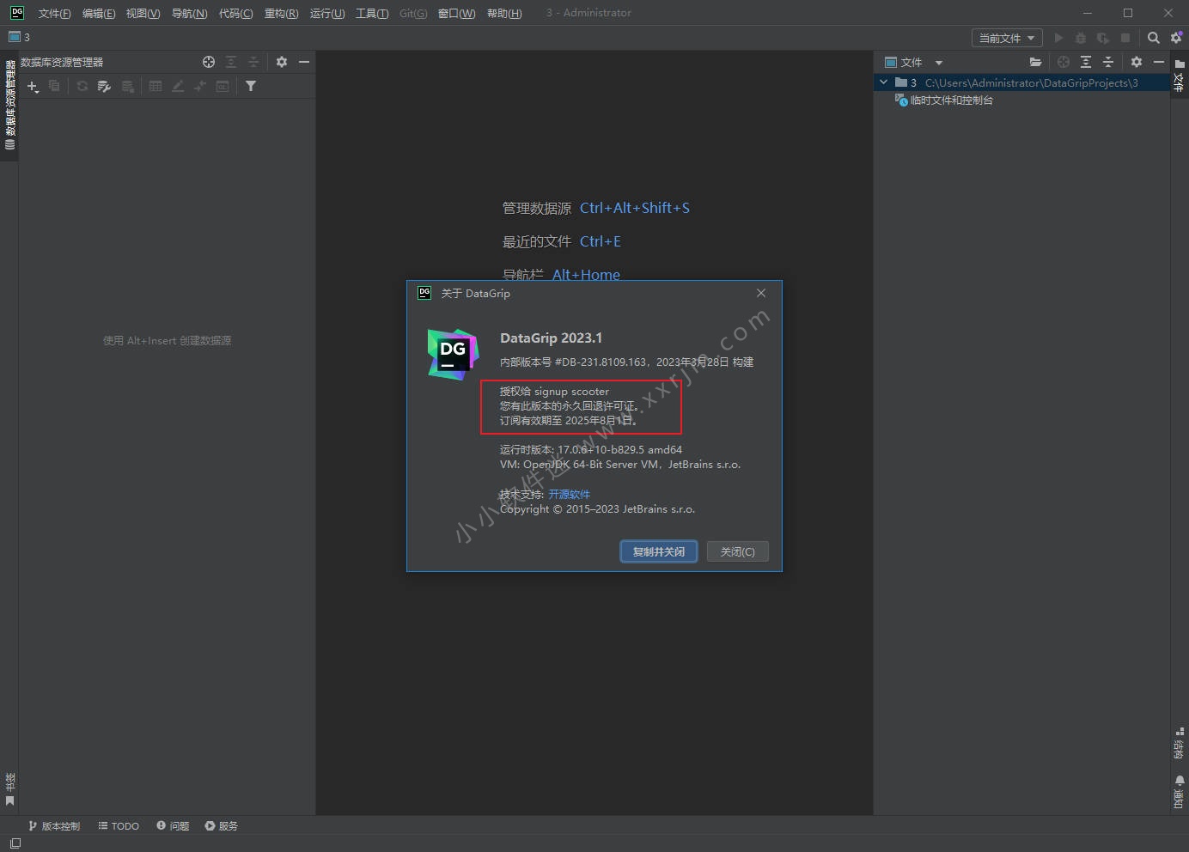Open the 视图(V) menu
The width and height of the screenshot is (1189, 852).
coord(143,13)
